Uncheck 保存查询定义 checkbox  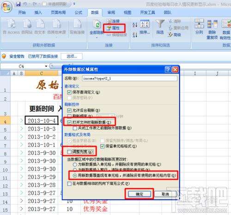tap(69, 92)
